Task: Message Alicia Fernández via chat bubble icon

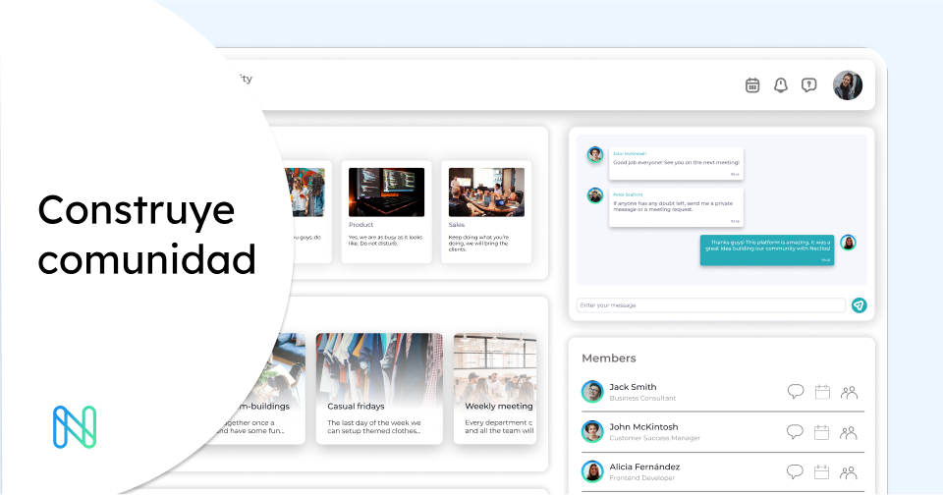Action: [x=796, y=472]
